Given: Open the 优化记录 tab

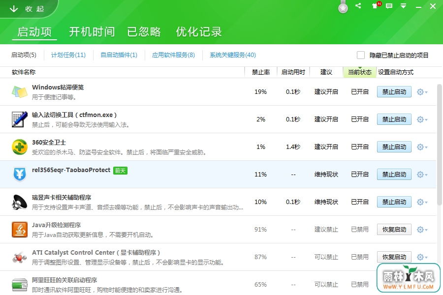Looking at the screenshot, I should [199, 32].
